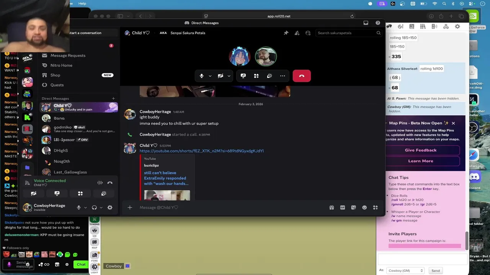
Task: Create new DM with plus icon
Action: point(113,99)
